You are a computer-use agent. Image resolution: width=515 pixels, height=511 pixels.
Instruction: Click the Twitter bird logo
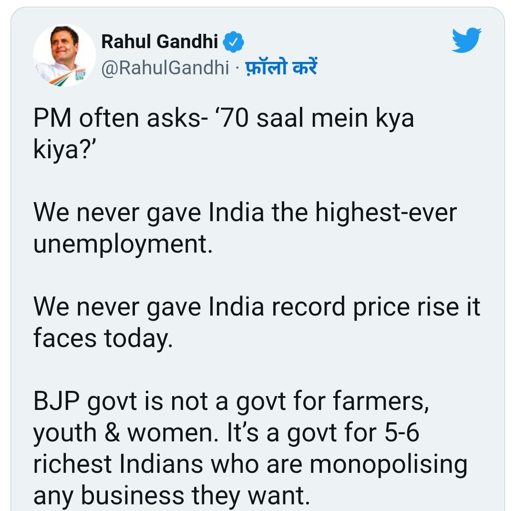pyautogui.click(x=466, y=40)
